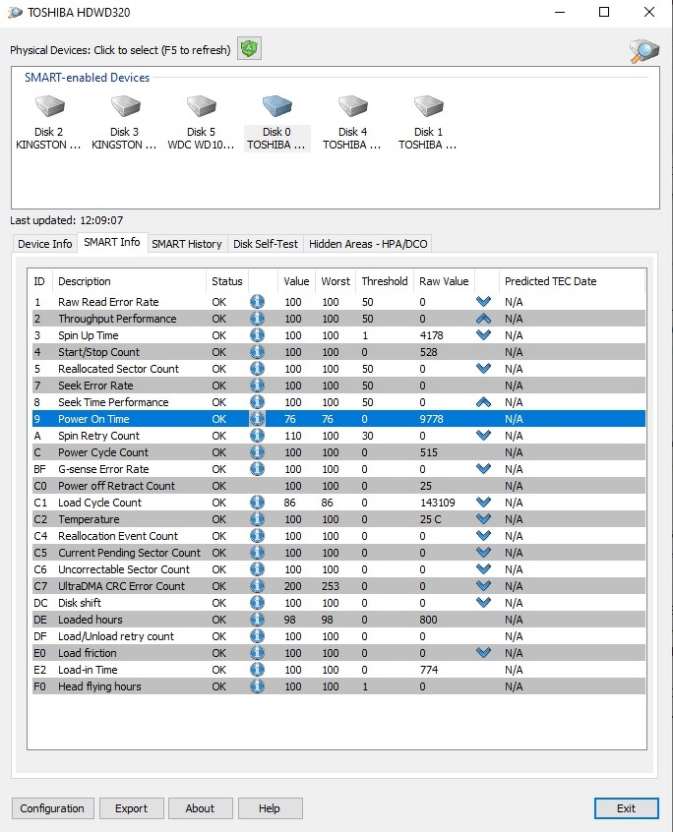The height and width of the screenshot is (832, 673).
Task: Click down chevron on Raw Read Error Rate row
Action: pyautogui.click(x=483, y=302)
